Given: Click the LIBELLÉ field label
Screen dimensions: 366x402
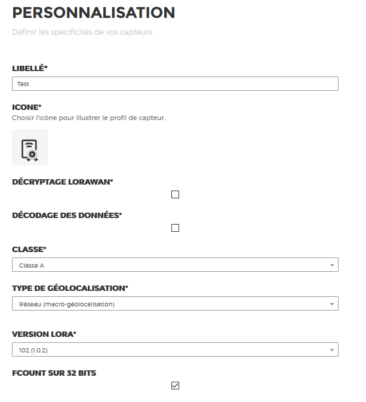Looking at the screenshot, I should click(30, 69).
